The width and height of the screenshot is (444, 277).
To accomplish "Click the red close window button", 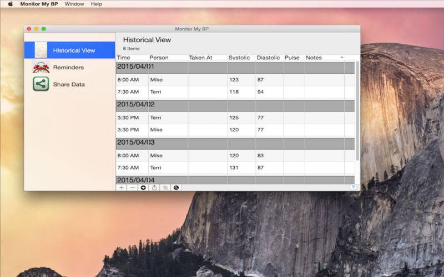I will 29,29.
